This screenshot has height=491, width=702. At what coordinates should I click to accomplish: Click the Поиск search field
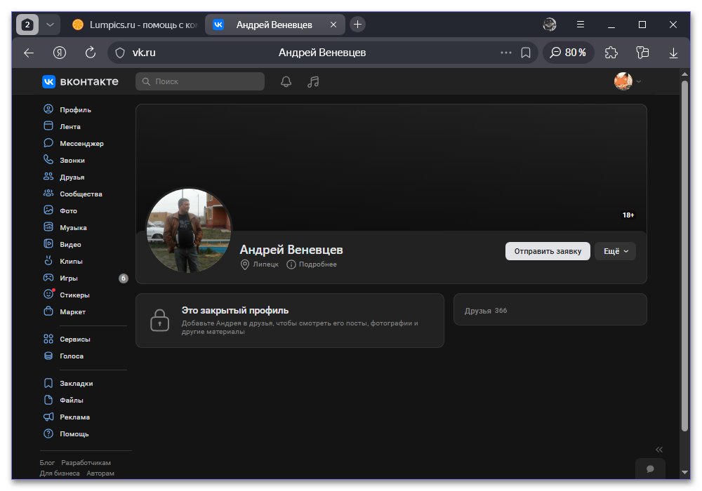(x=199, y=81)
